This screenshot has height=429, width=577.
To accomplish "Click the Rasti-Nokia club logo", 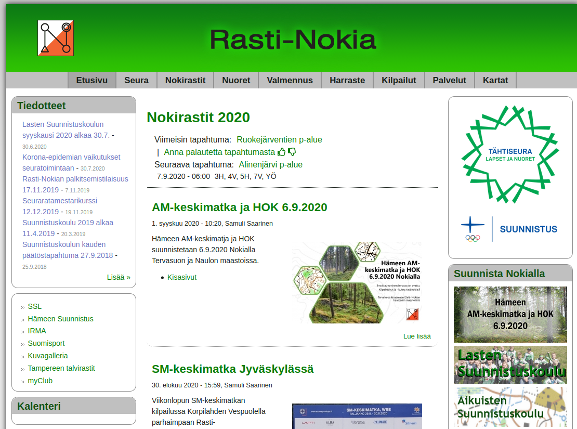I will [x=55, y=37].
